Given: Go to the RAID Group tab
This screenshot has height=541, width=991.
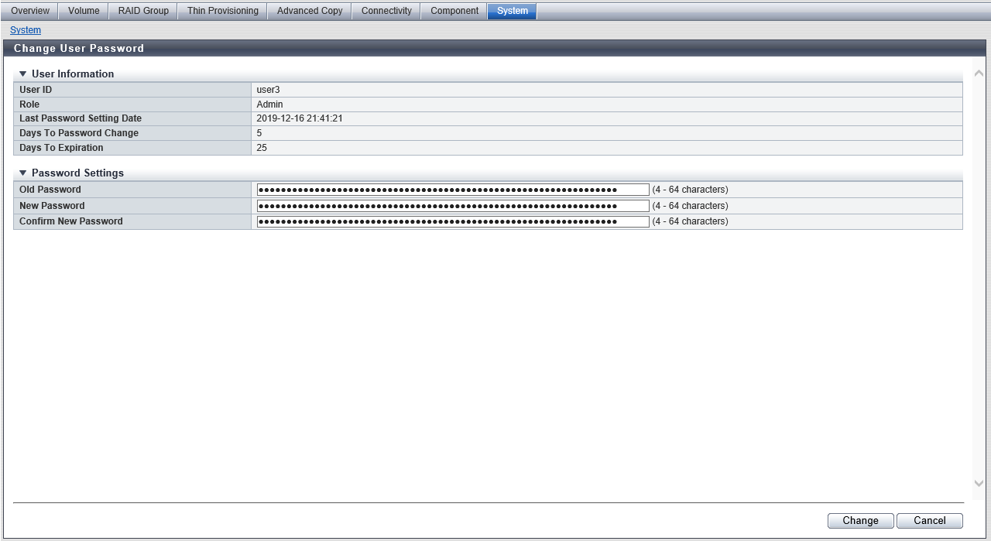Looking at the screenshot, I should pos(143,11).
